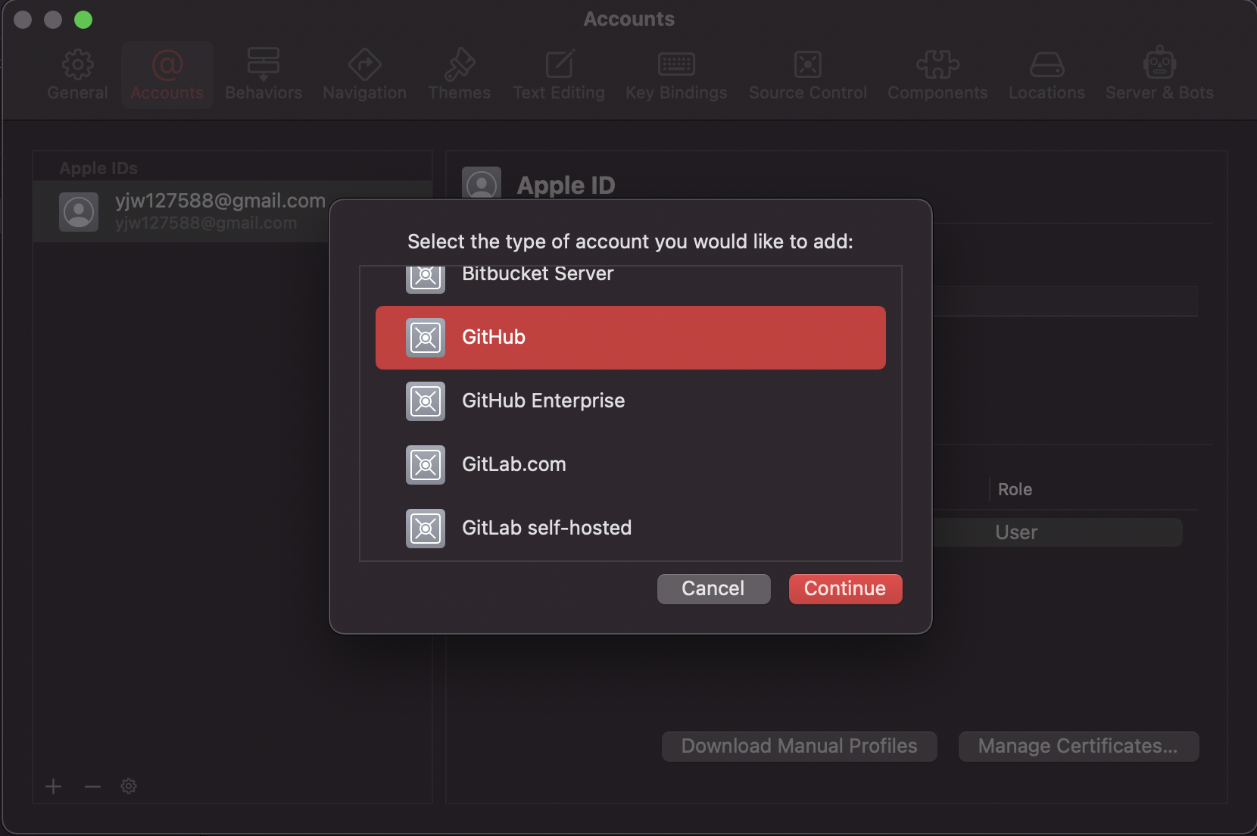Click the plus button to add account

click(x=53, y=787)
